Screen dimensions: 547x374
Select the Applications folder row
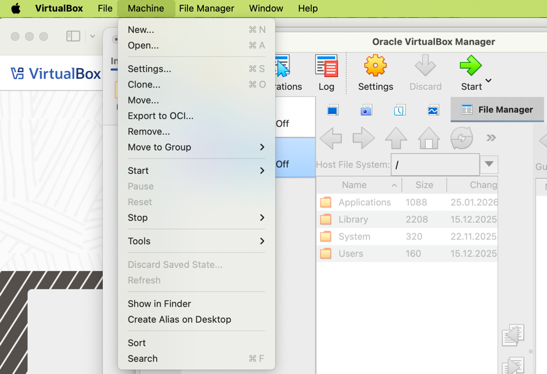click(364, 202)
